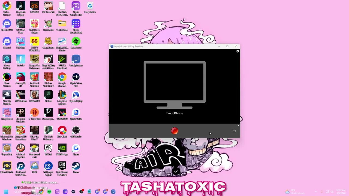
Task: Open Fall Guys desktop shortcut
Action: pos(21,43)
